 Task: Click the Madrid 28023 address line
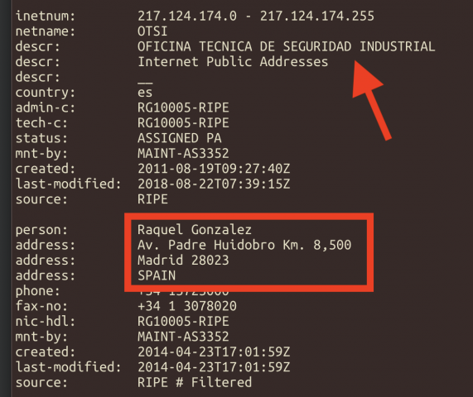point(183,261)
